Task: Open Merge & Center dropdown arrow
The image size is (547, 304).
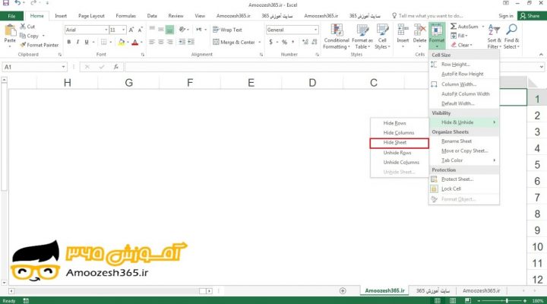Action: pos(260,43)
